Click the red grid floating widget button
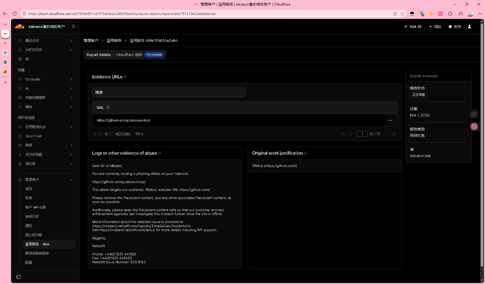Screen dimensions: 485x284 coord(474,114)
